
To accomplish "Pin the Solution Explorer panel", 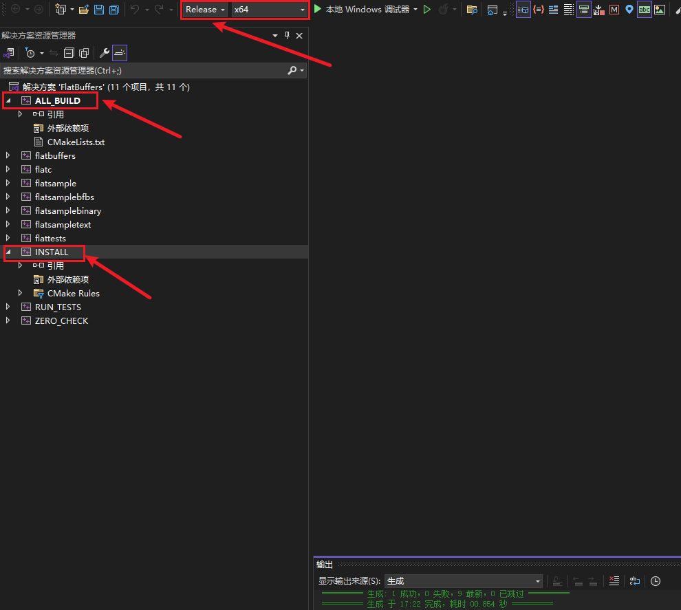I will click(287, 36).
